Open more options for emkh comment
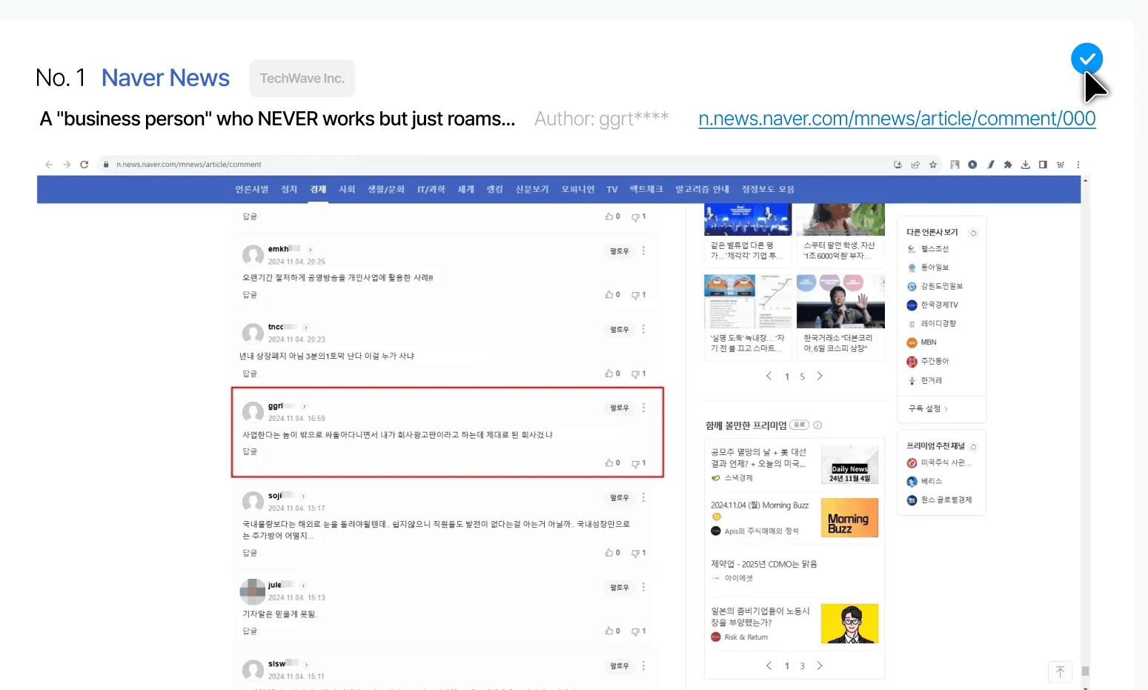 pyautogui.click(x=643, y=251)
